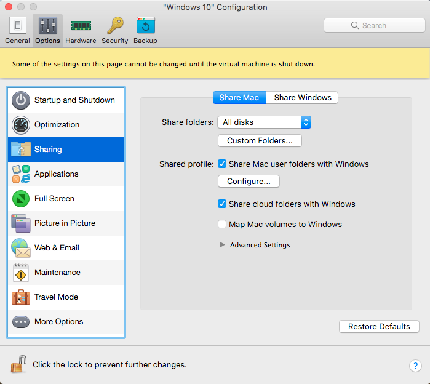
Task: Open the Picture in Picture settings
Action: (x=65, y=223)
